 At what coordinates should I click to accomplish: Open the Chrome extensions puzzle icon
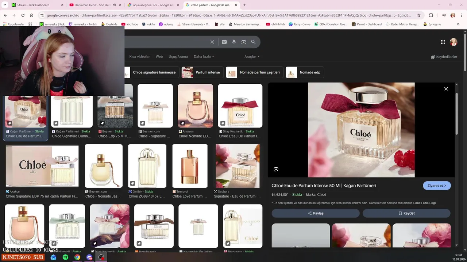(431, 15)
